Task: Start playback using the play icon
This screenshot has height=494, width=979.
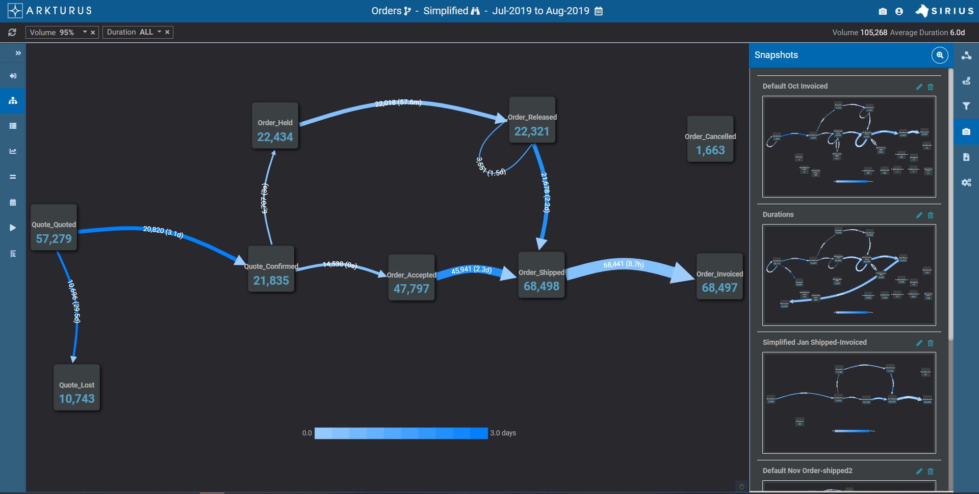Action: click(13, 228)
